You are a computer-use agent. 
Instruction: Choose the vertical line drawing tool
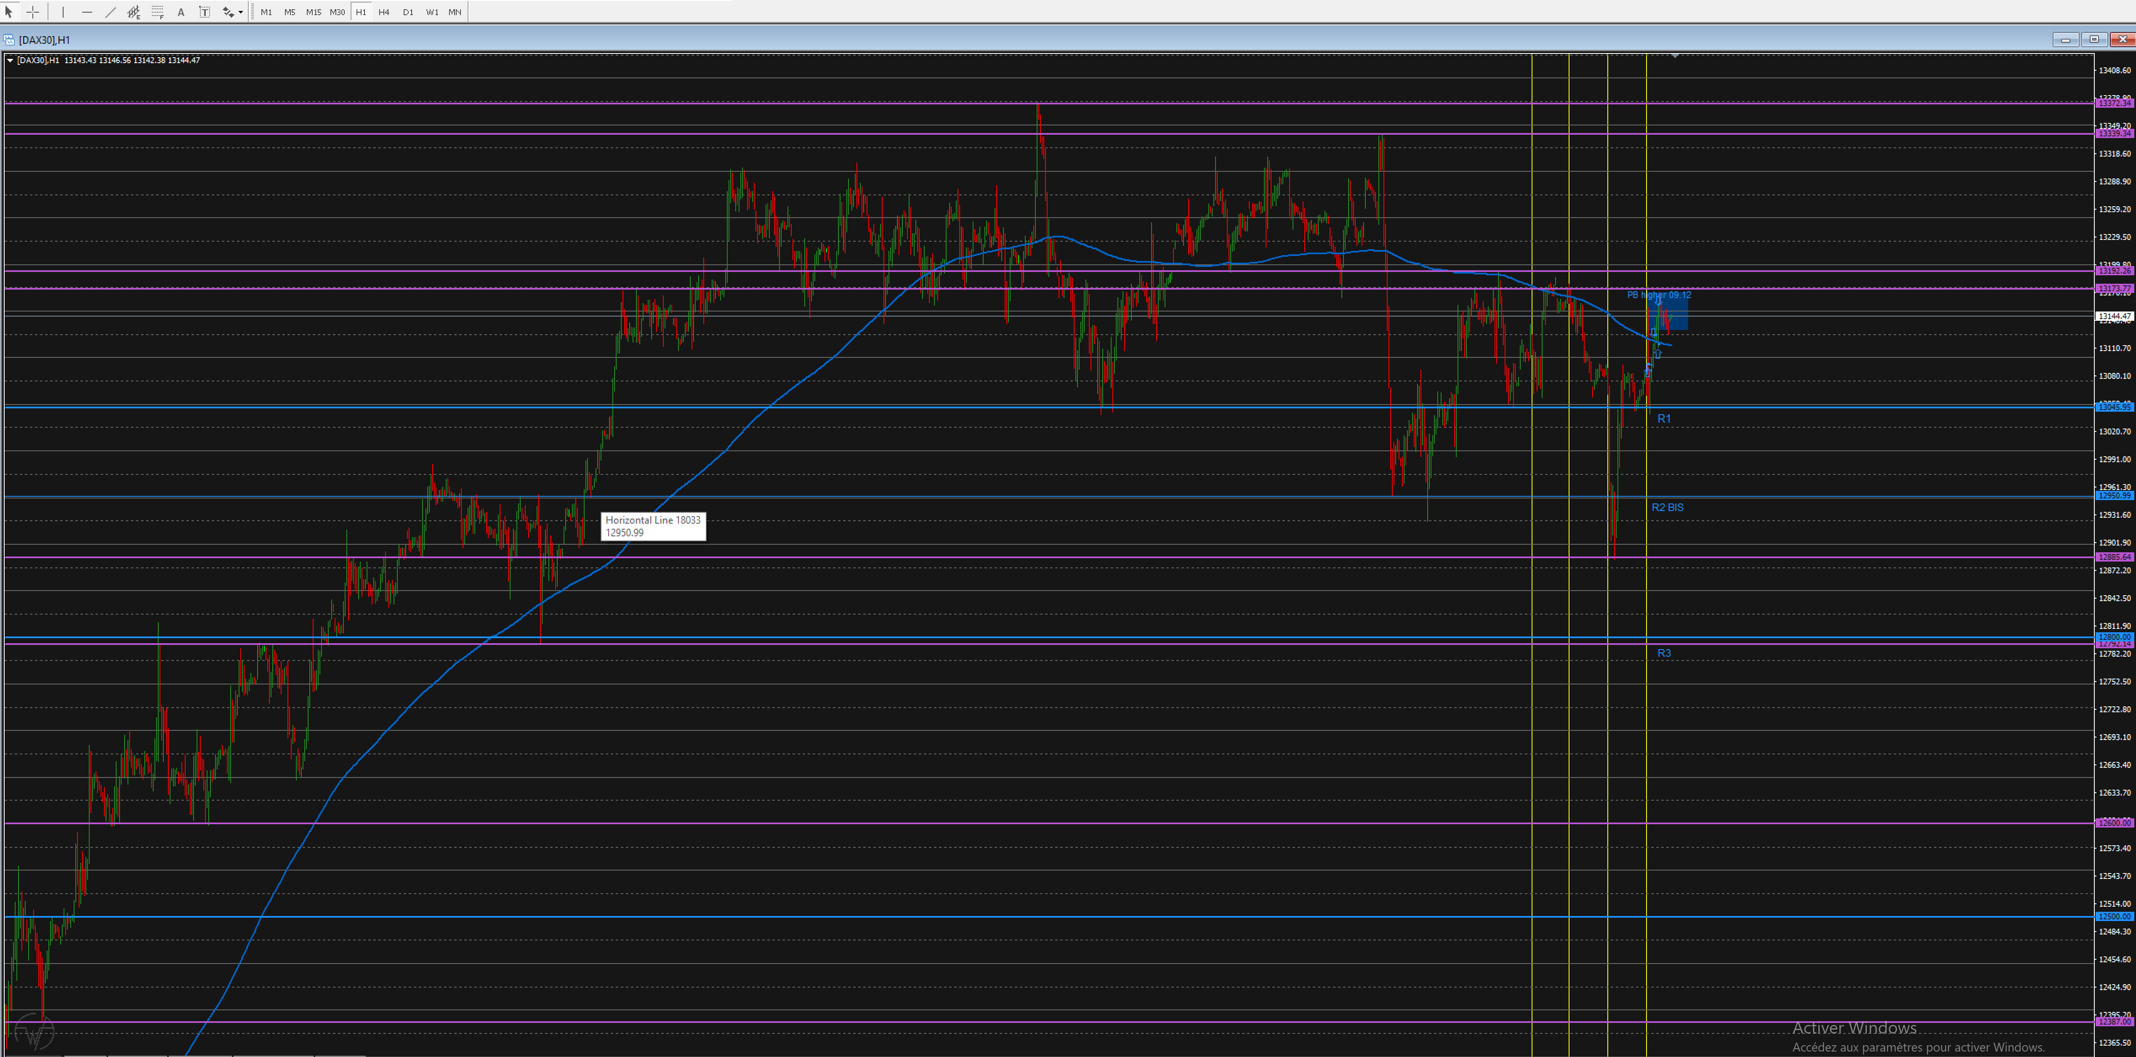pyautogui.click(x=63, y=12)
